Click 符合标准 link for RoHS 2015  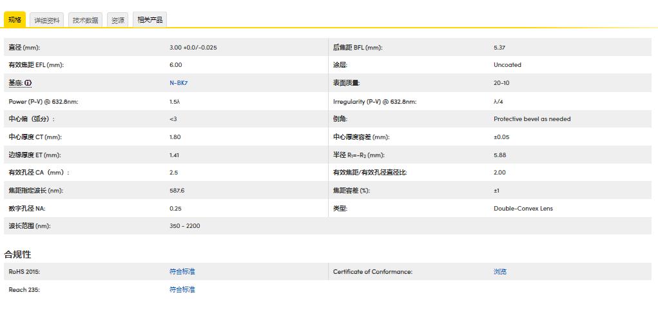tap(182, 272)
